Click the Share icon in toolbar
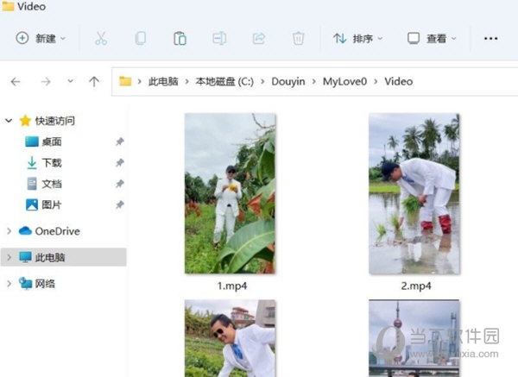Screen dimensions: 518x377 click(259, 38)
